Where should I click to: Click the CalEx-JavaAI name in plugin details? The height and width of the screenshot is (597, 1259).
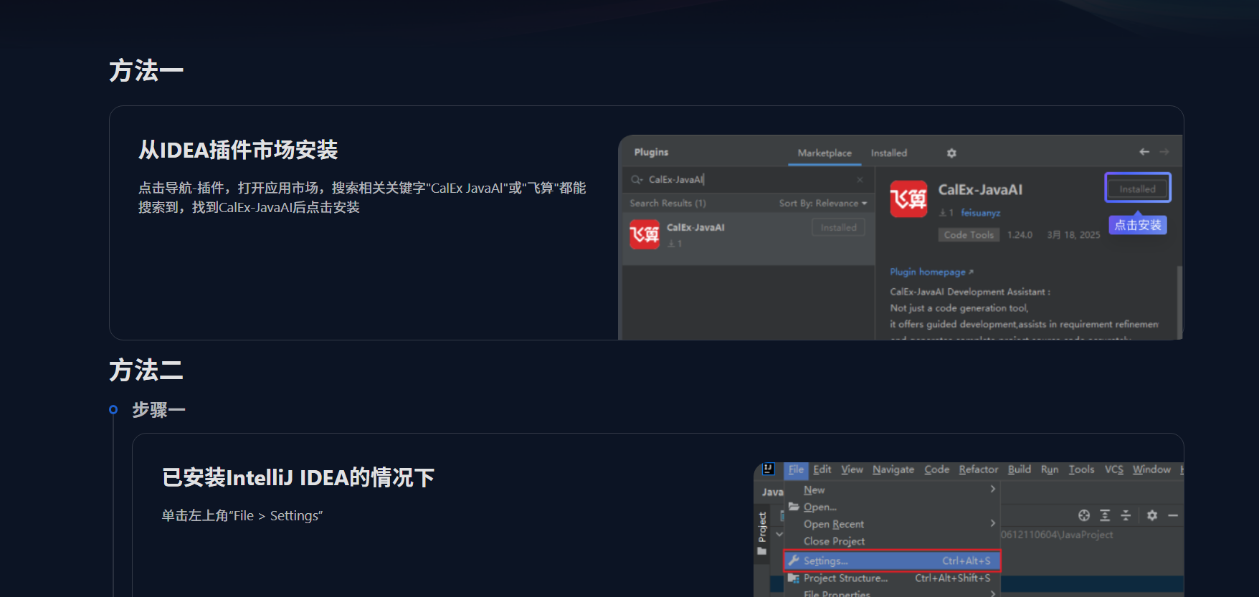(980, 190)
